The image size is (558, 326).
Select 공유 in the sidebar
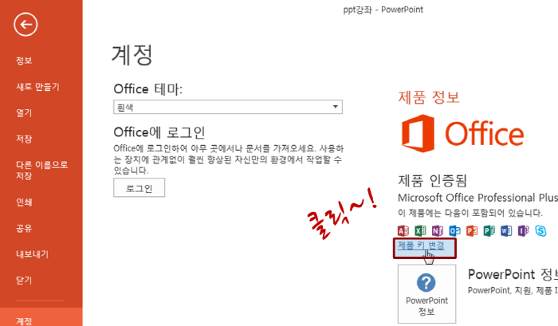(x=24, y=228)
